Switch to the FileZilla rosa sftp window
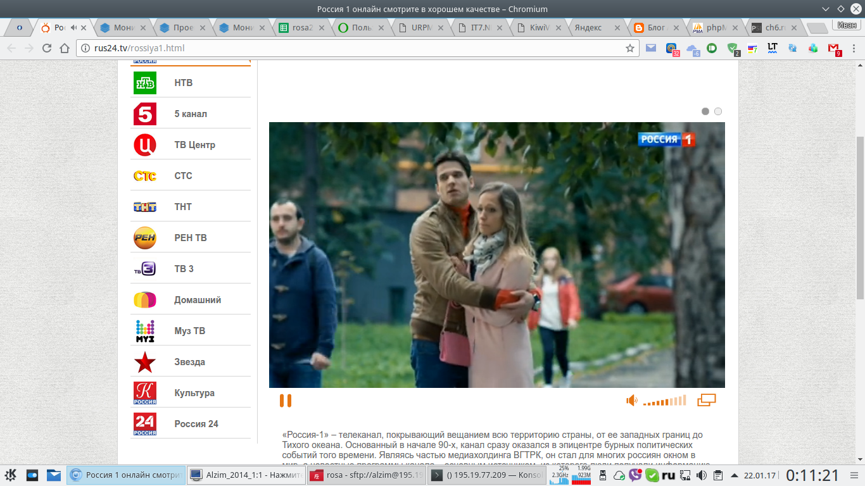Viewport: 865px width, 486px height. point(366,475)
